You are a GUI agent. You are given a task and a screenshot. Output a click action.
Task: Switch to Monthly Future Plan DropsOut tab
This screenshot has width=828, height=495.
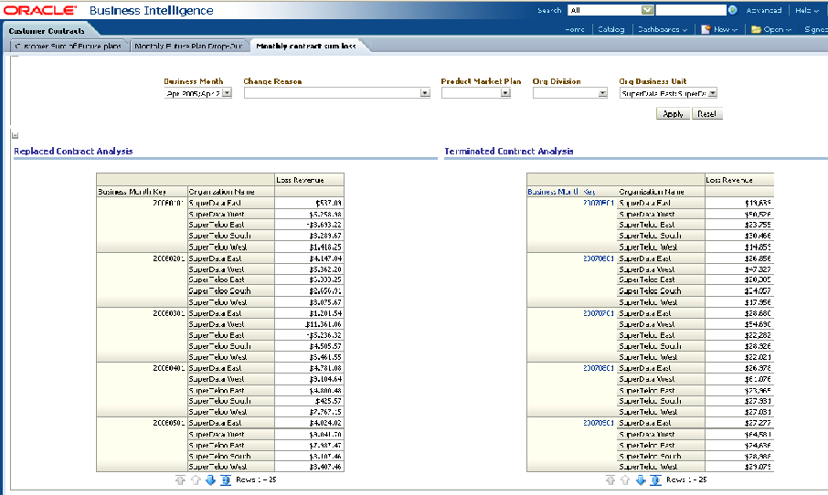point(188,46)
